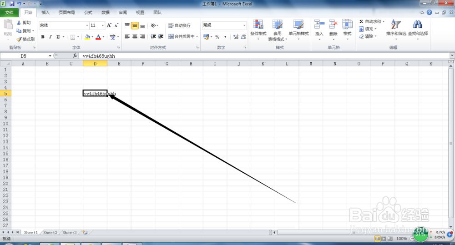Screen dimensions: 455x245
Task: Decrease decimal places
Action: pyautogui.click(x=243, y=37)
